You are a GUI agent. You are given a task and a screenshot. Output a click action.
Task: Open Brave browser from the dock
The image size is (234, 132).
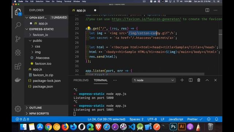pos(98,127)
